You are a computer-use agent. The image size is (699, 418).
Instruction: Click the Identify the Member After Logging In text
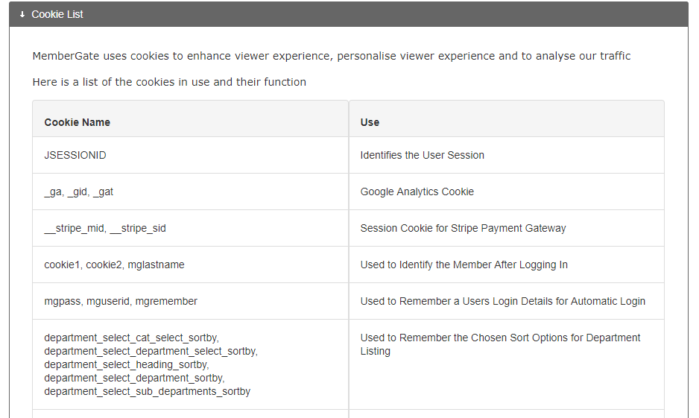tap(464, 265)
